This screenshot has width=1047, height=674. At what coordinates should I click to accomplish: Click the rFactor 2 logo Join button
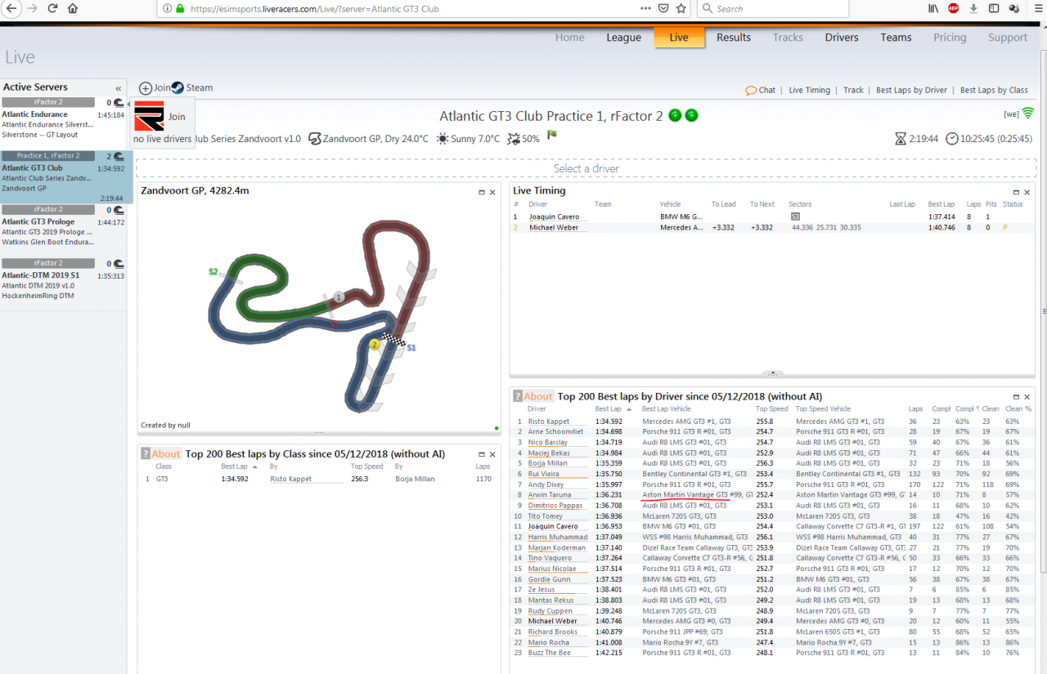click(x=149, y=117)
